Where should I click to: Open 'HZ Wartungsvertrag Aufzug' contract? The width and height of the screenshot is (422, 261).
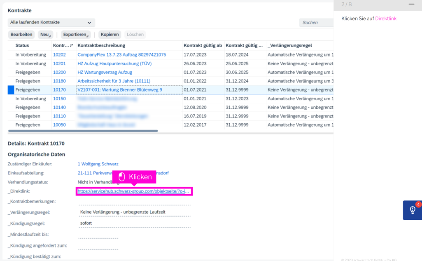[105, 72]
